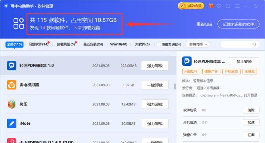
Task: Click the back arrow icon in title bar
Action: click(256, 6)
